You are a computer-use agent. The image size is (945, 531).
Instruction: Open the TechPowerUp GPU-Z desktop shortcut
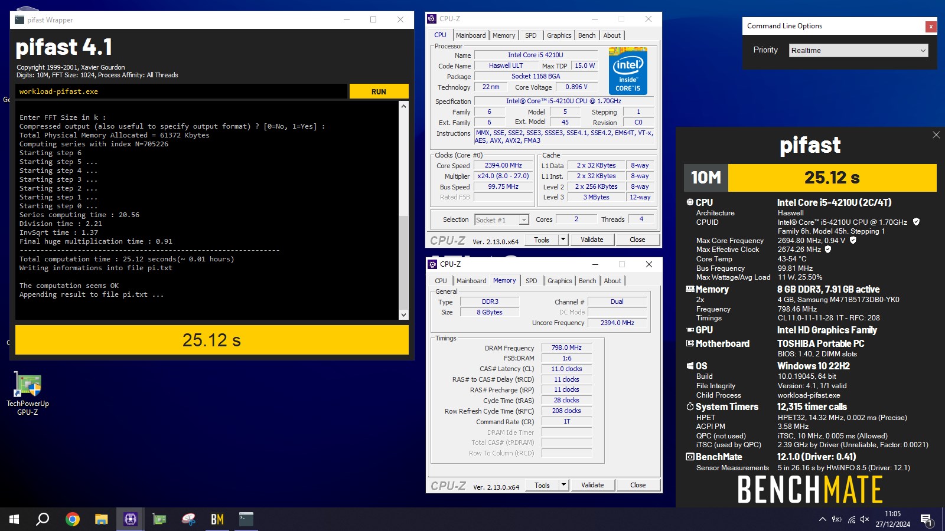(28, 394)
